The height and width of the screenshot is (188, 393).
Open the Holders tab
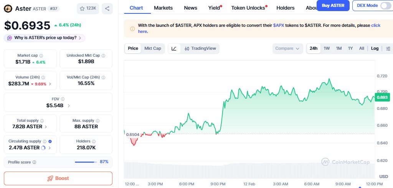(x=286, y=8)
